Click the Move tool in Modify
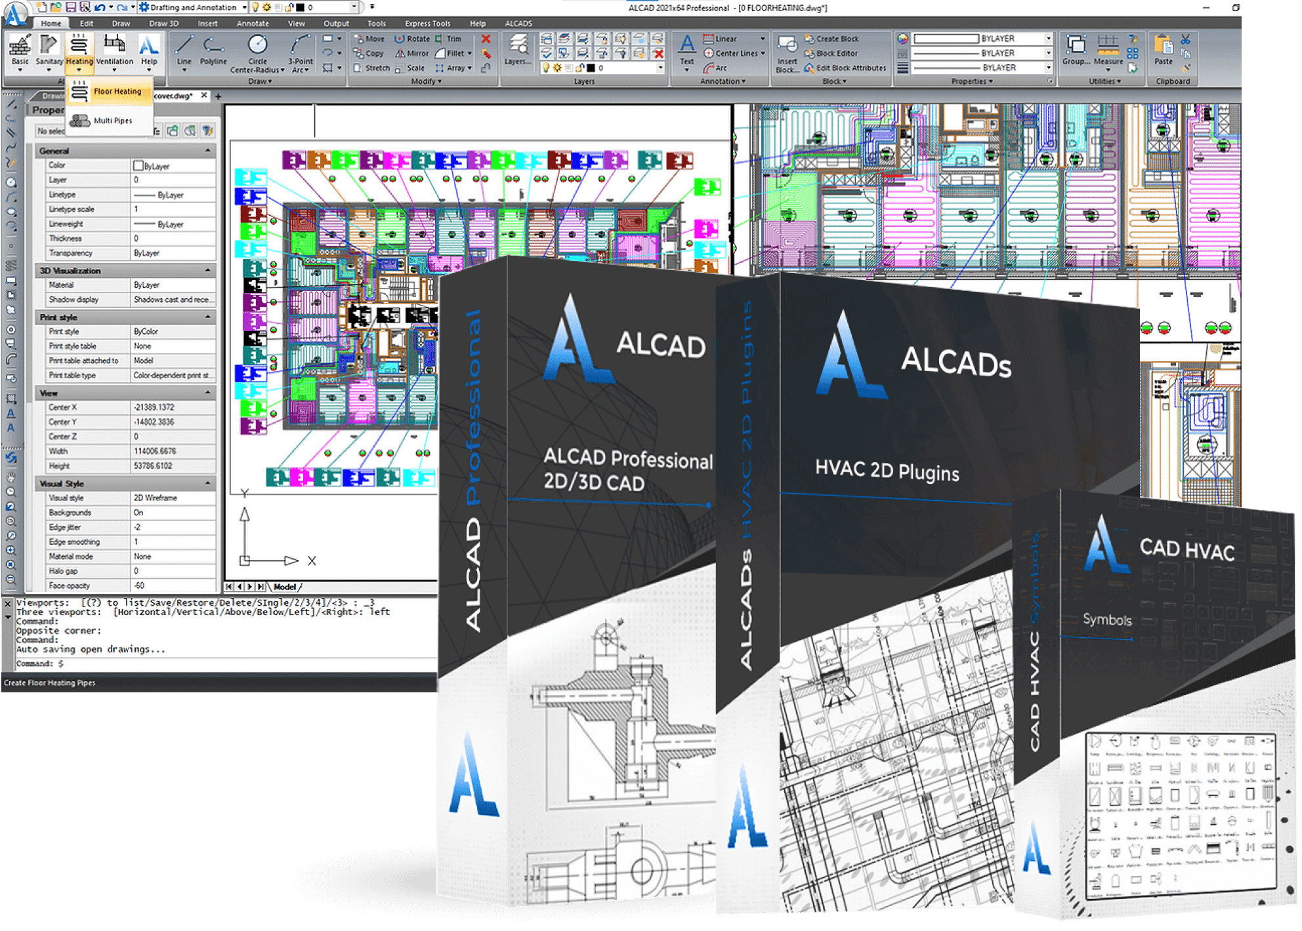1302x931 pixels. [369, 39]
